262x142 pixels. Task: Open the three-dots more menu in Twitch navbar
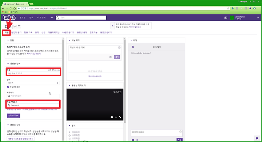point(51,17)
